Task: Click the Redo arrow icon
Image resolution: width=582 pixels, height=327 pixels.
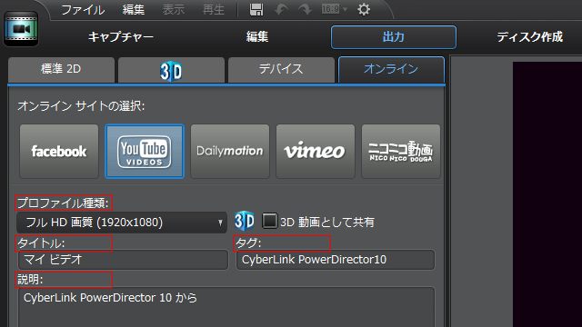Action: pyautogui.click(x=306, y=9)
